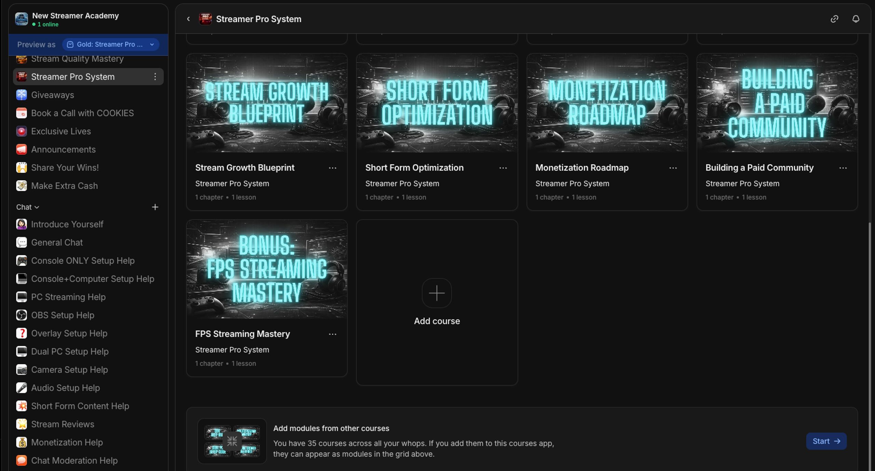
Task: Click the Exclusive Lives icon
Action: click(x=22, y=131)
